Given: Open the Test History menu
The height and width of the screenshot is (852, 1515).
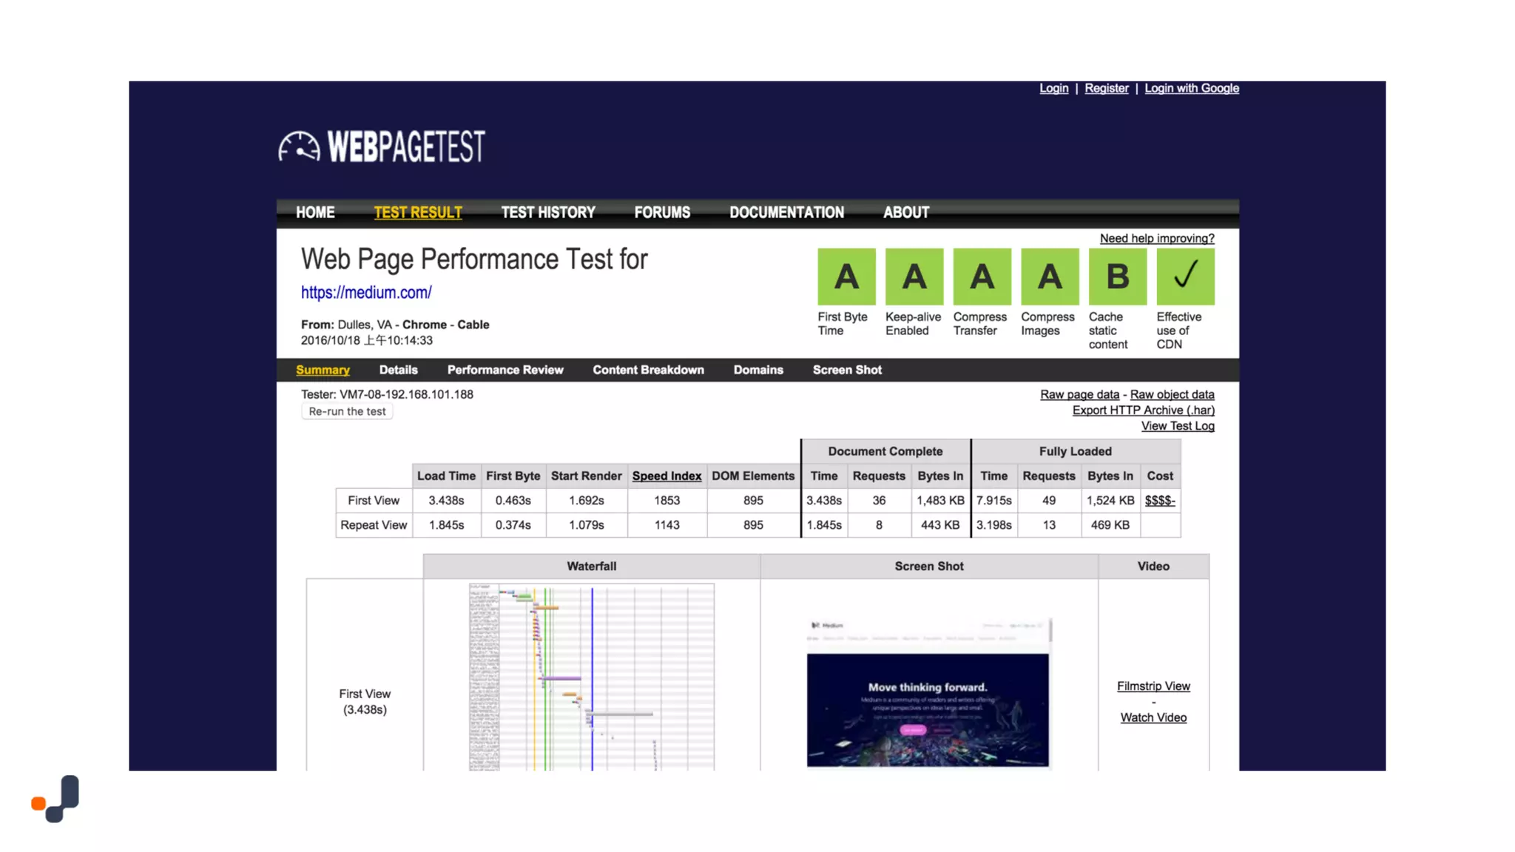Looking at the screenshot, I should point(547,213).
